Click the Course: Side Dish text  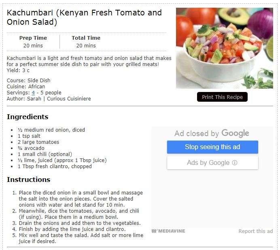(x=28, y=81)
